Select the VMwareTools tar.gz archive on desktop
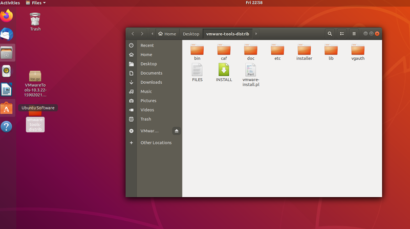The height and width of the screenshot is (229, 410). [x=35, y=83]
